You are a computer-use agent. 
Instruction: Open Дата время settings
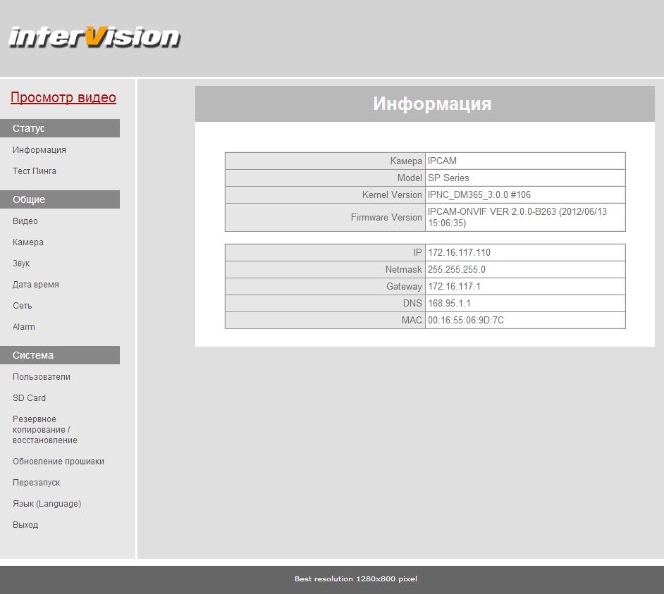tap(36, 285)
